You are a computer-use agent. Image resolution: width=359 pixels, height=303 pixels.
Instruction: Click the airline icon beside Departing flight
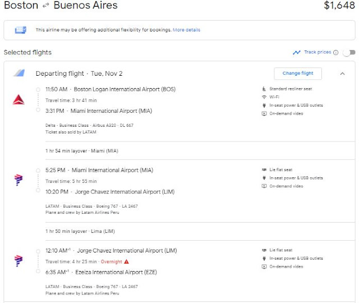click(19, 74)
